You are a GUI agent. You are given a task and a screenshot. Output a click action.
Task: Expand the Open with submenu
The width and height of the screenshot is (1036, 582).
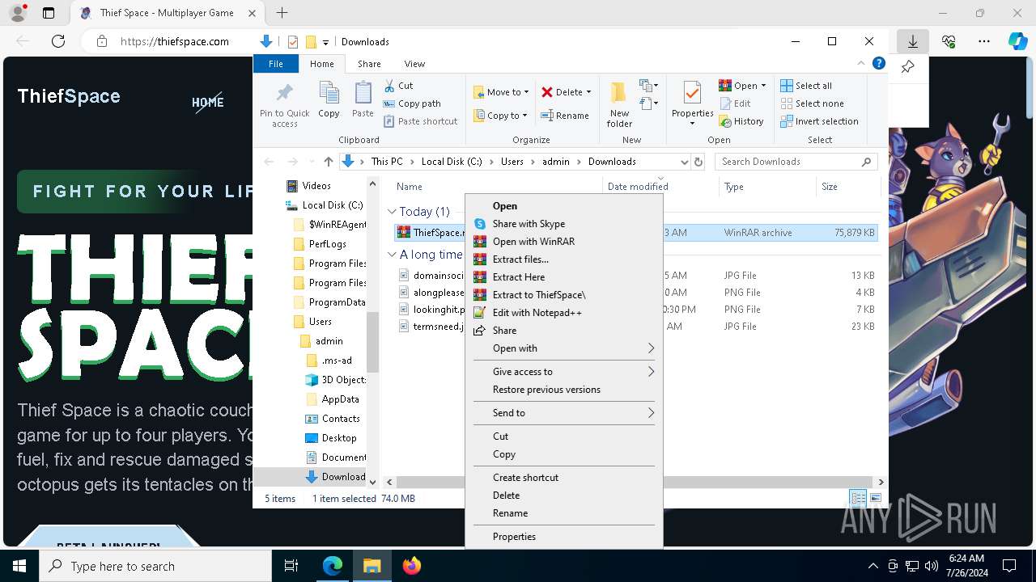pos(563,348)
